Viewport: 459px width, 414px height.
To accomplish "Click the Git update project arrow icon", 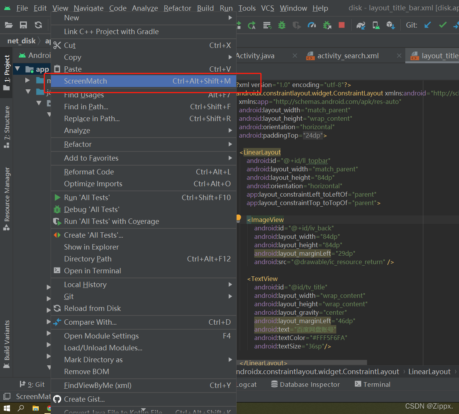I will (428, 25).
